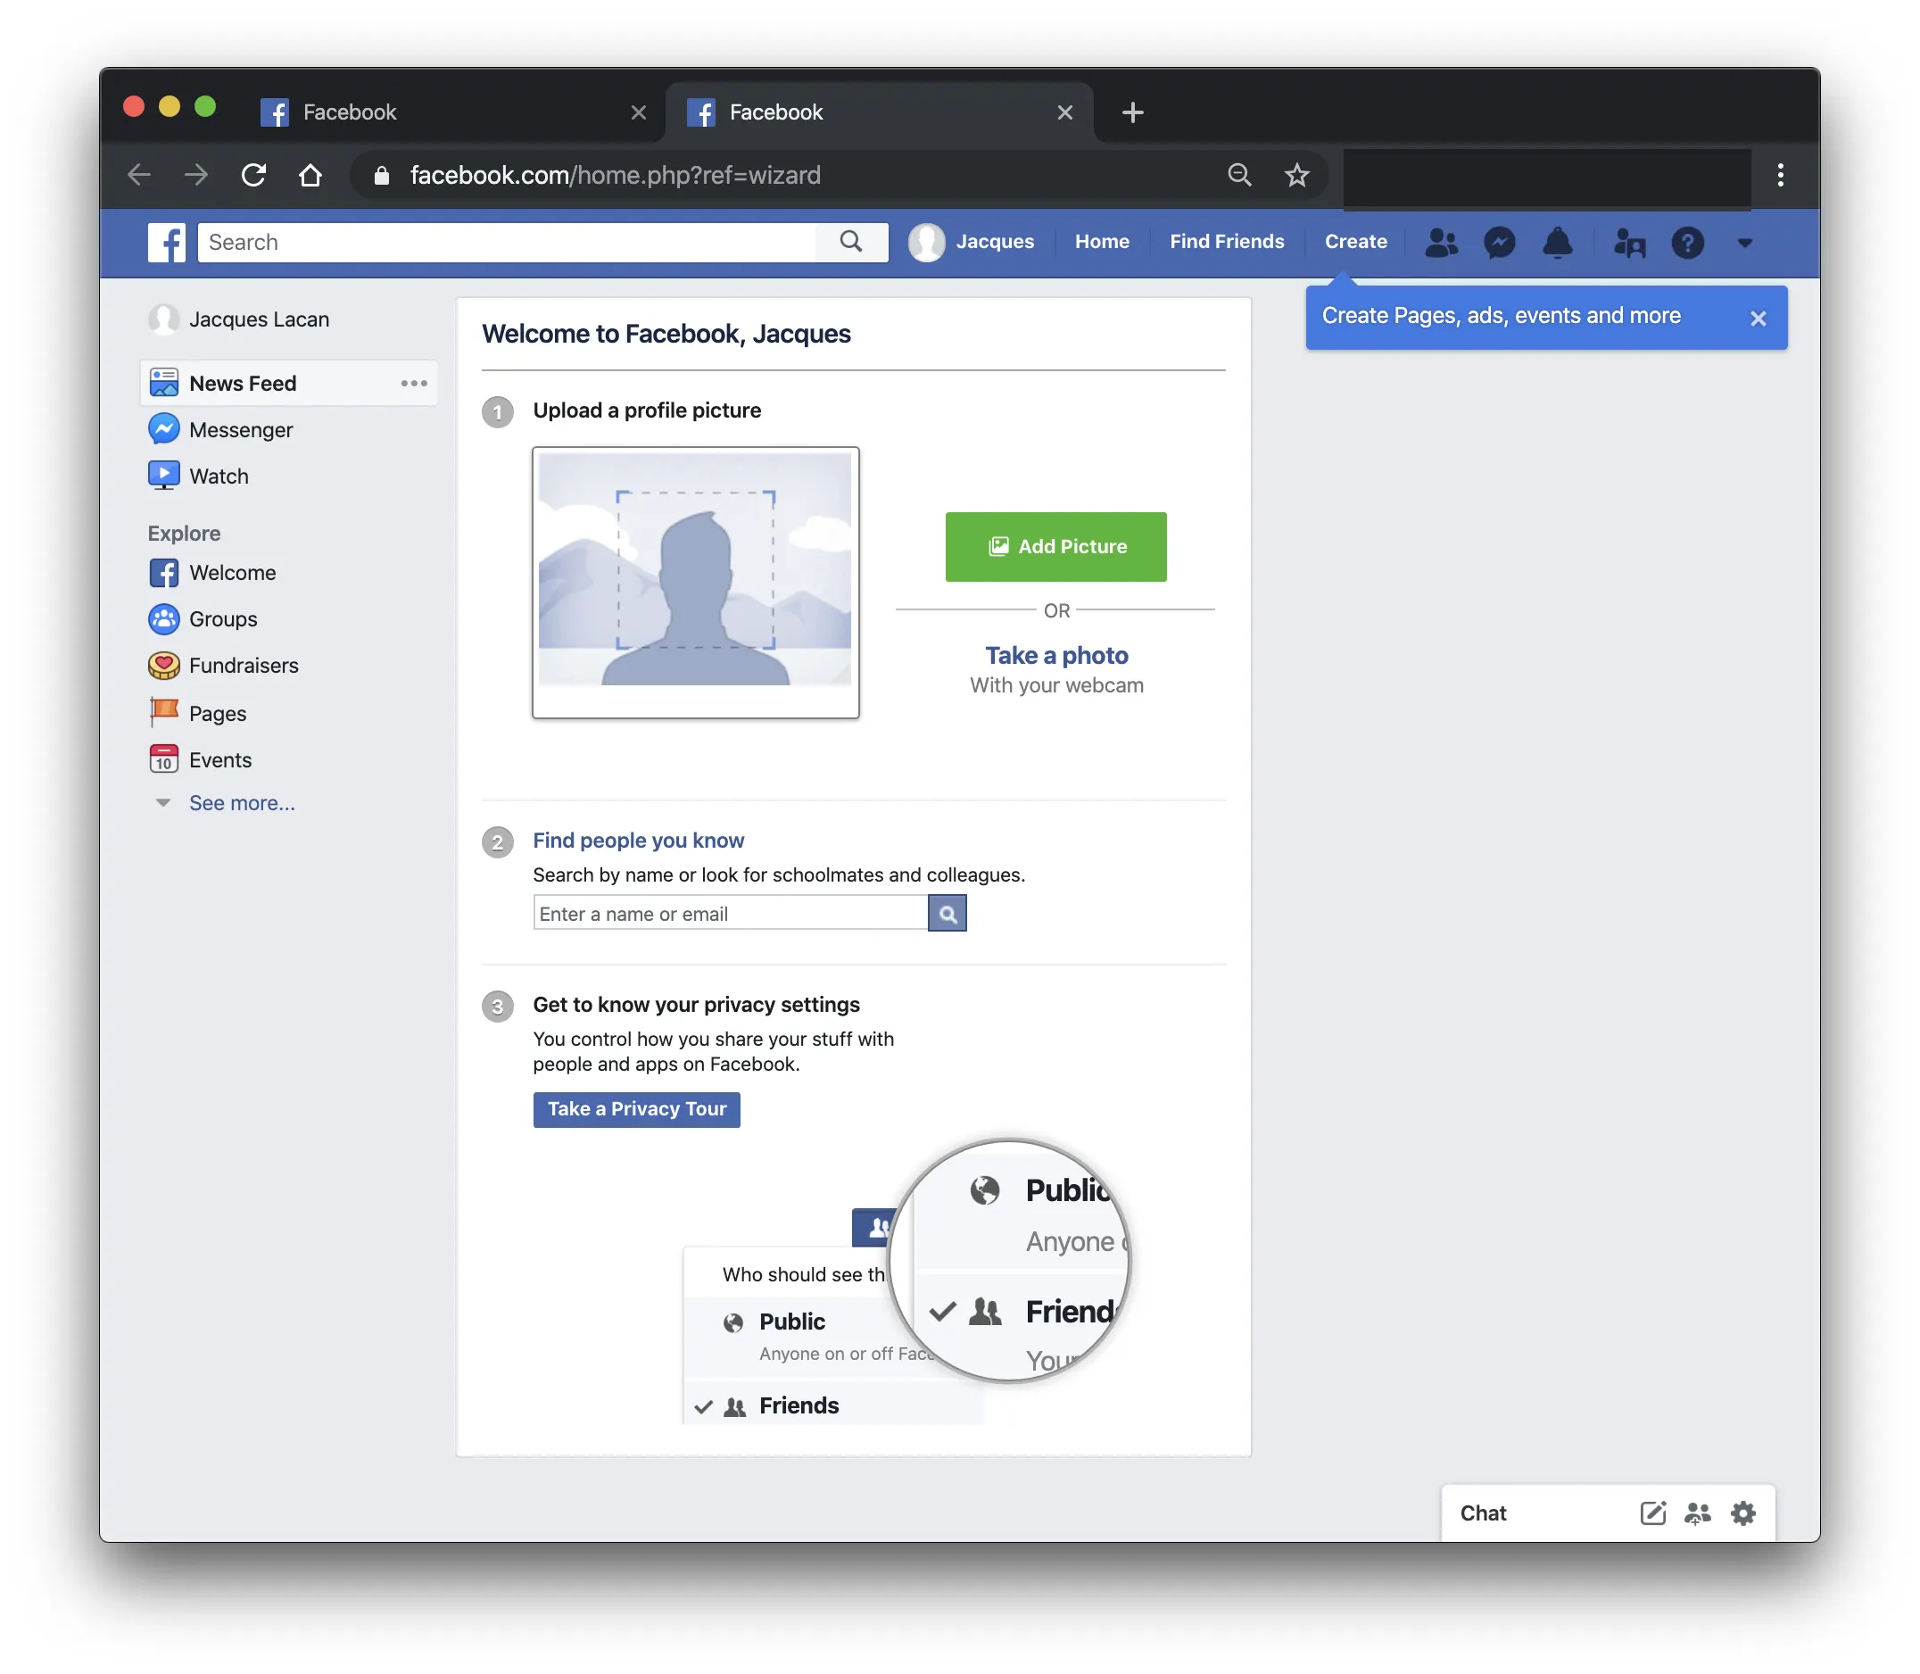Click the browser Home button
The width and height of the screenshot is (1920, 1674).
click(x=311, y=175)
